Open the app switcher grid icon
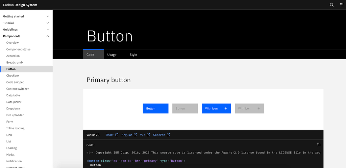Screen dimensions: 346x168 341,5
